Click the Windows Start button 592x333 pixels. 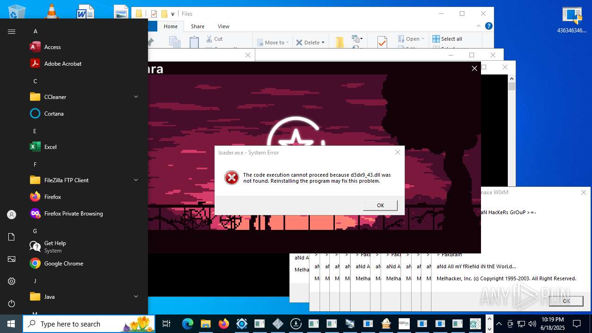[x=11, y=324]
